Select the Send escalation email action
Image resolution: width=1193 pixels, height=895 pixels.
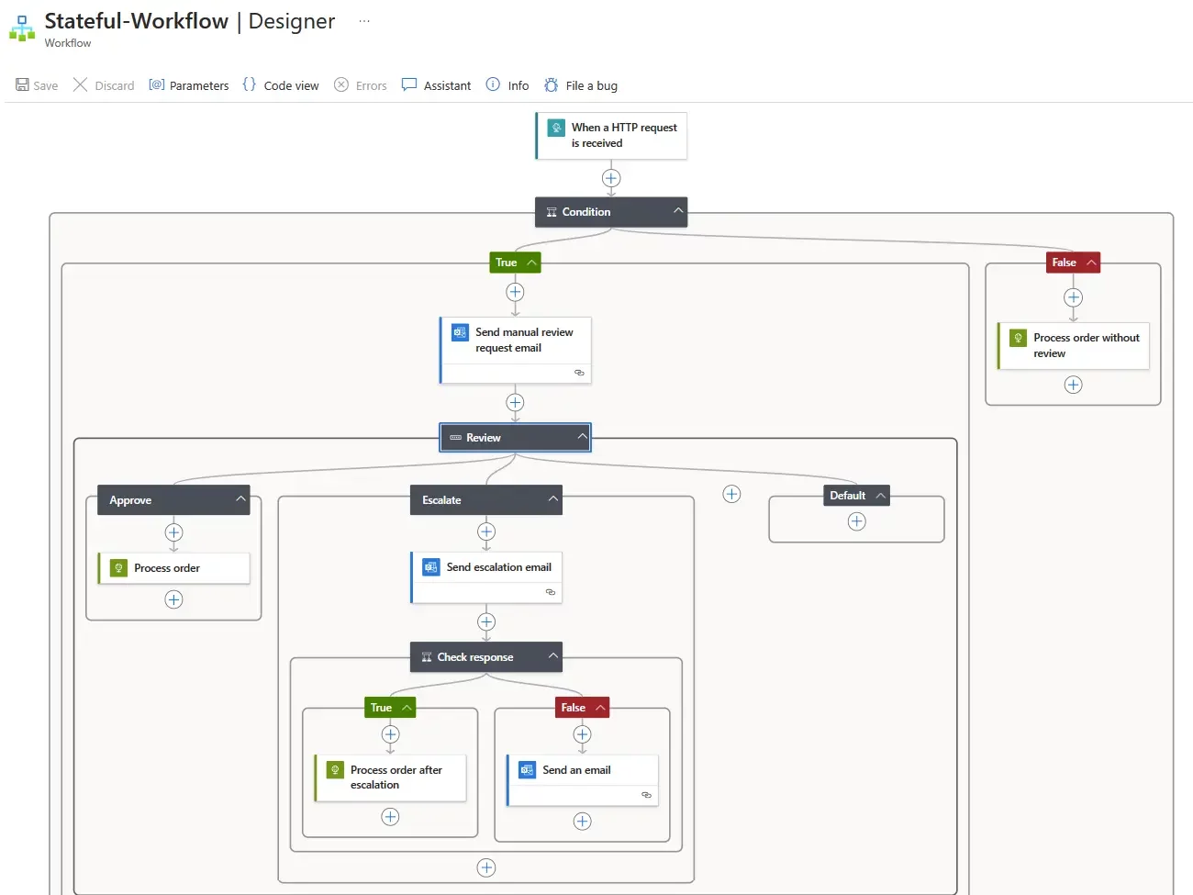pos(486,577)
